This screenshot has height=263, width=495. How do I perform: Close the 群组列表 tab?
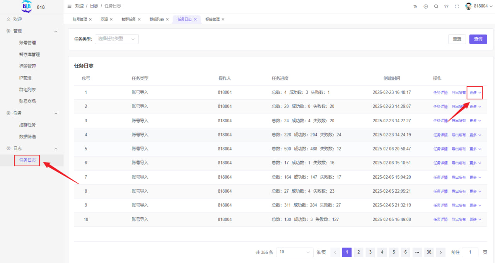tap(167, 19)
